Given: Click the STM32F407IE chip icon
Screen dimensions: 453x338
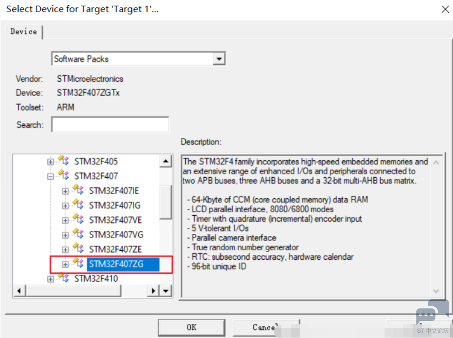Looking at the screenshot, I should 78,189.
